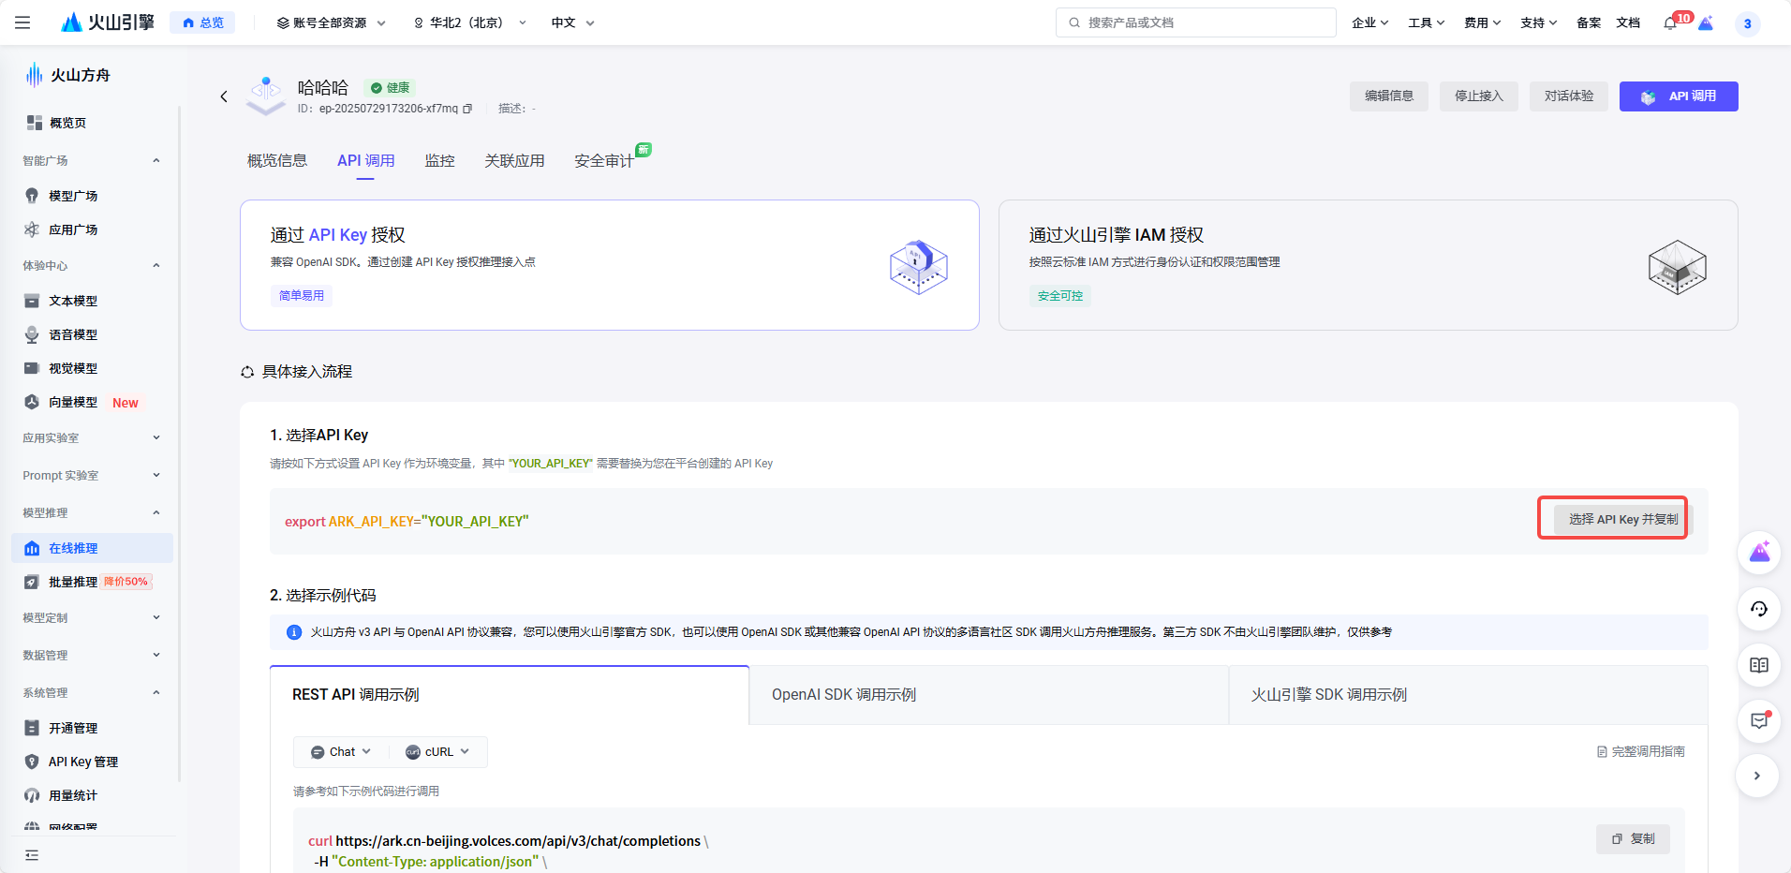Open 批量推理 via its icon

click(32, 582)
